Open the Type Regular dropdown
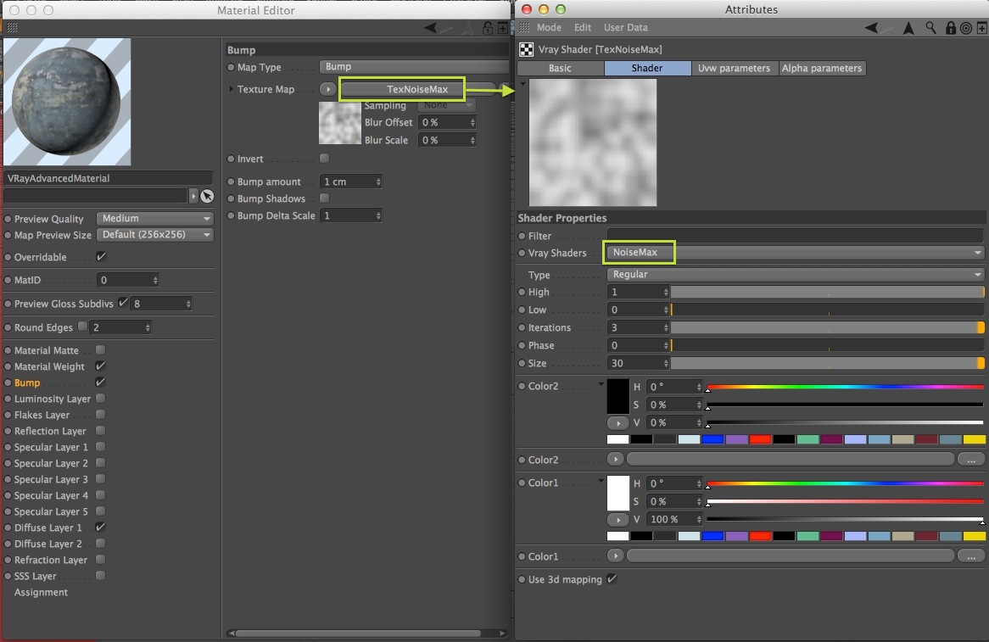This screenshot has width=989, height=642. coord(795,274)
